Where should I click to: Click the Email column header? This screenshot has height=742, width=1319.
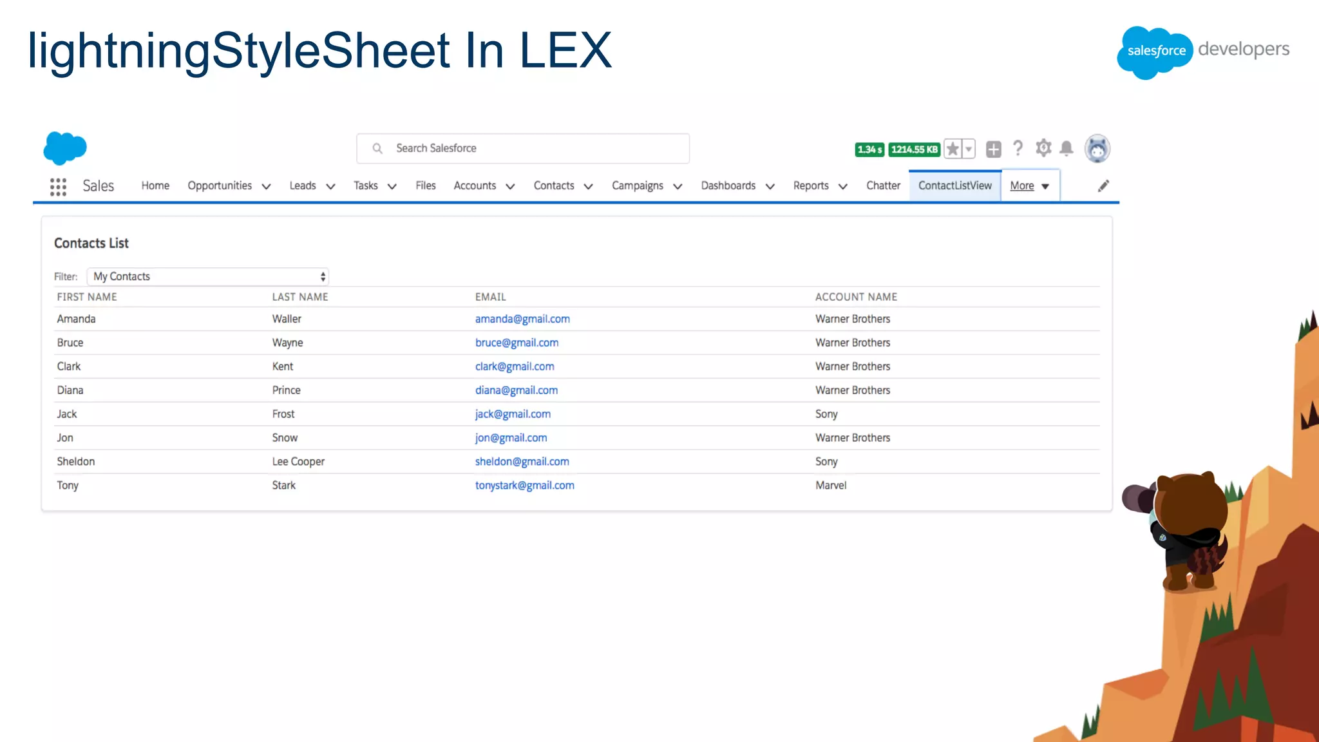tap(491, 297)
